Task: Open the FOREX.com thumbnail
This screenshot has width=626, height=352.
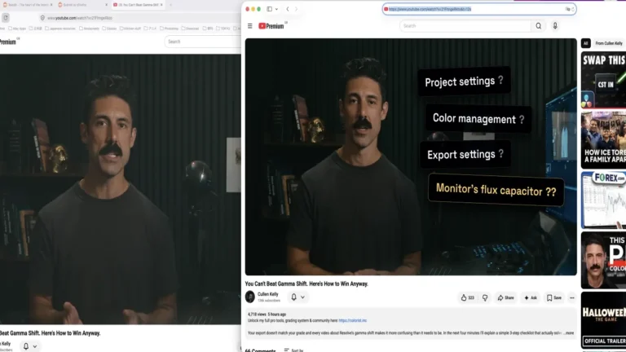Action: coord(603,200)
